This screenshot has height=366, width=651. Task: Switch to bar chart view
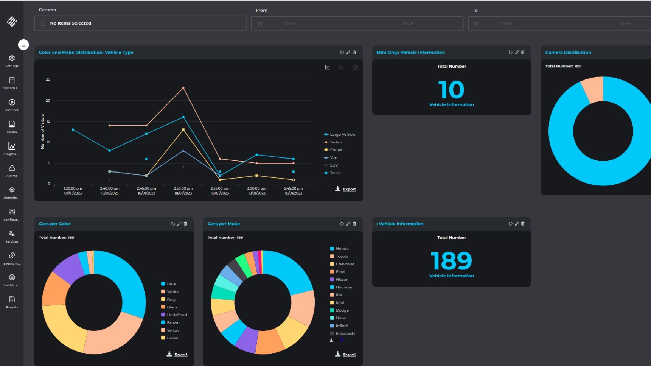click(x=341, y=67)
